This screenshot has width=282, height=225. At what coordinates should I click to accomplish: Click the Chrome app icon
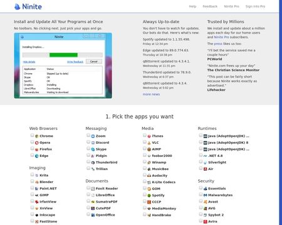tap(37, 136)
